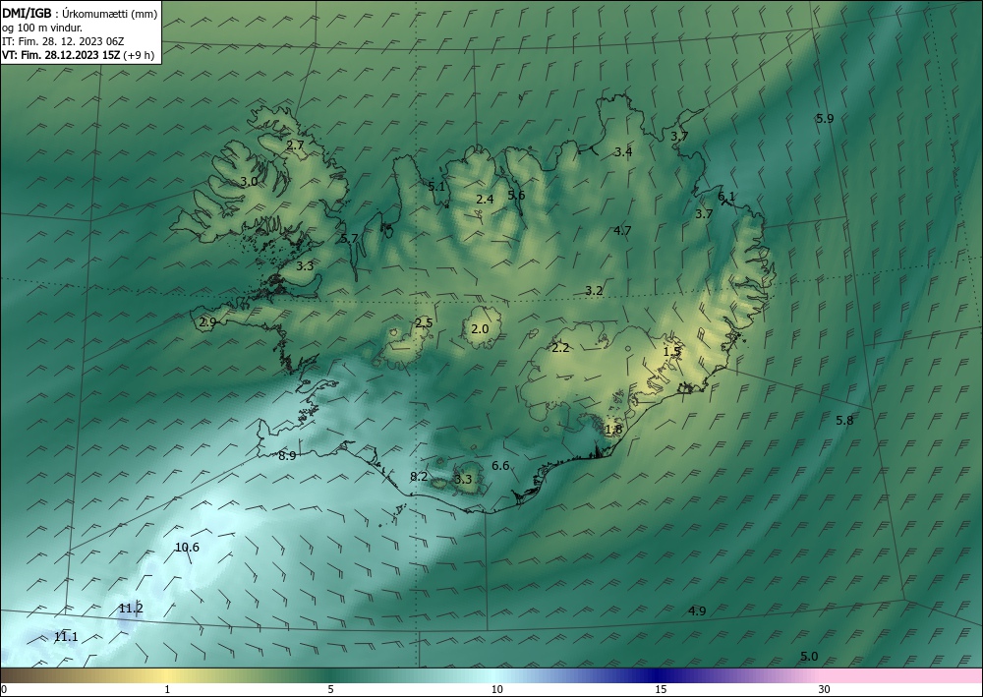Click the 2.5 value on the glacier
The width and height of the screenshot is (983, 697).
(424, 322)
